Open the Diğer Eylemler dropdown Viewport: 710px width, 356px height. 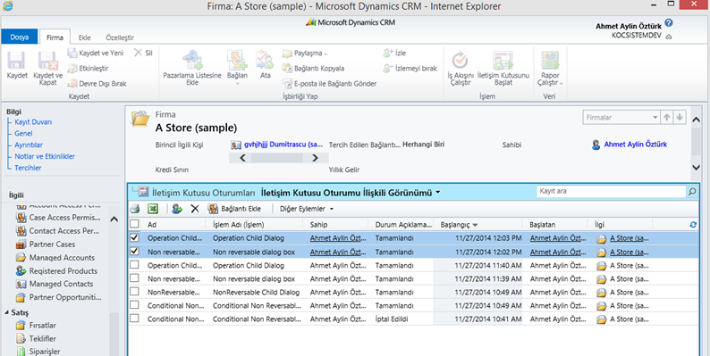tap(307, 209)
